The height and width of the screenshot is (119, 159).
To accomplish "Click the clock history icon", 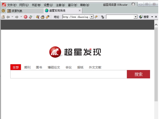I will pos(3,11).
